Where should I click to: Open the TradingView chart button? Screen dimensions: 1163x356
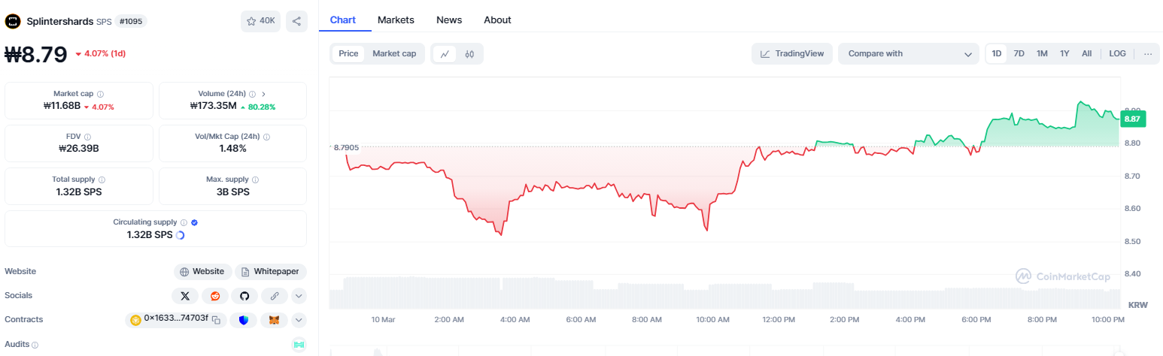(792, 53)
